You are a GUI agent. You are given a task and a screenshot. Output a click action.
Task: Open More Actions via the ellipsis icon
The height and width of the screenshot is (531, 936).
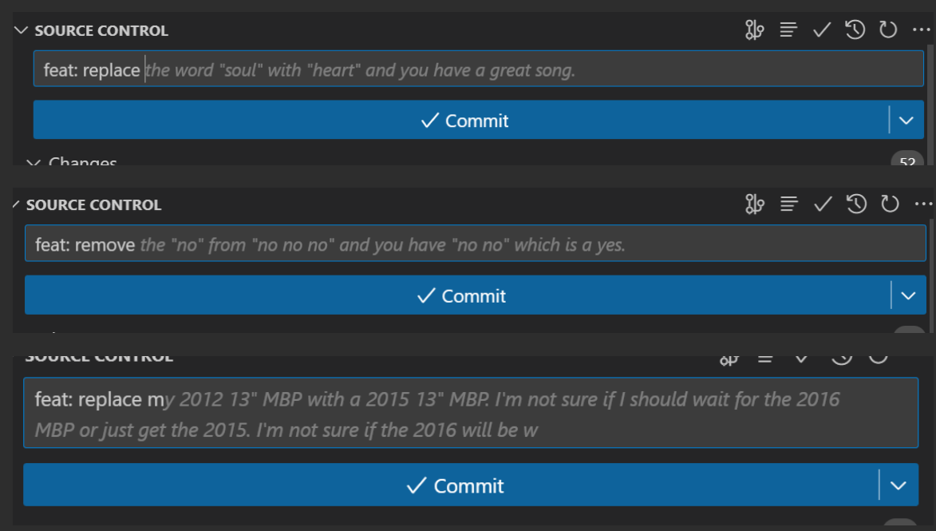coord(920,30)
